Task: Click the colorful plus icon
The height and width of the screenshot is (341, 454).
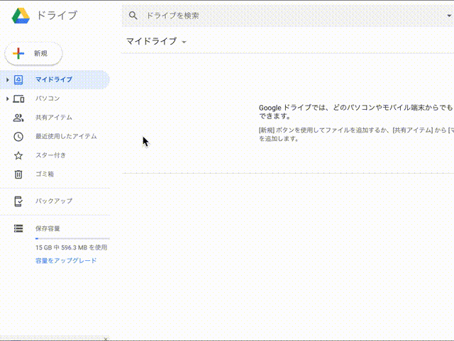Action: coord(18,54)
